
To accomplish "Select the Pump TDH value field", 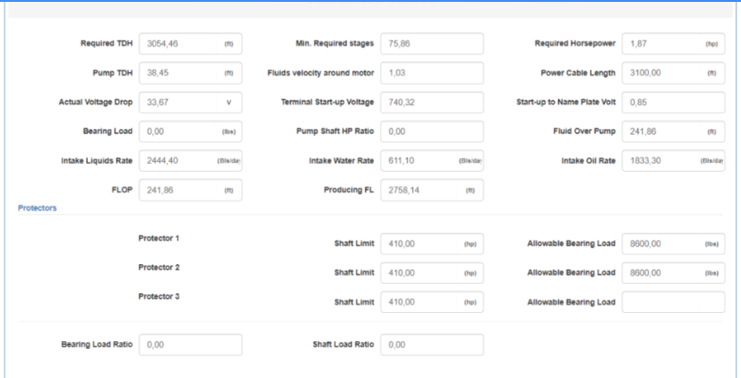I will 190,73.
